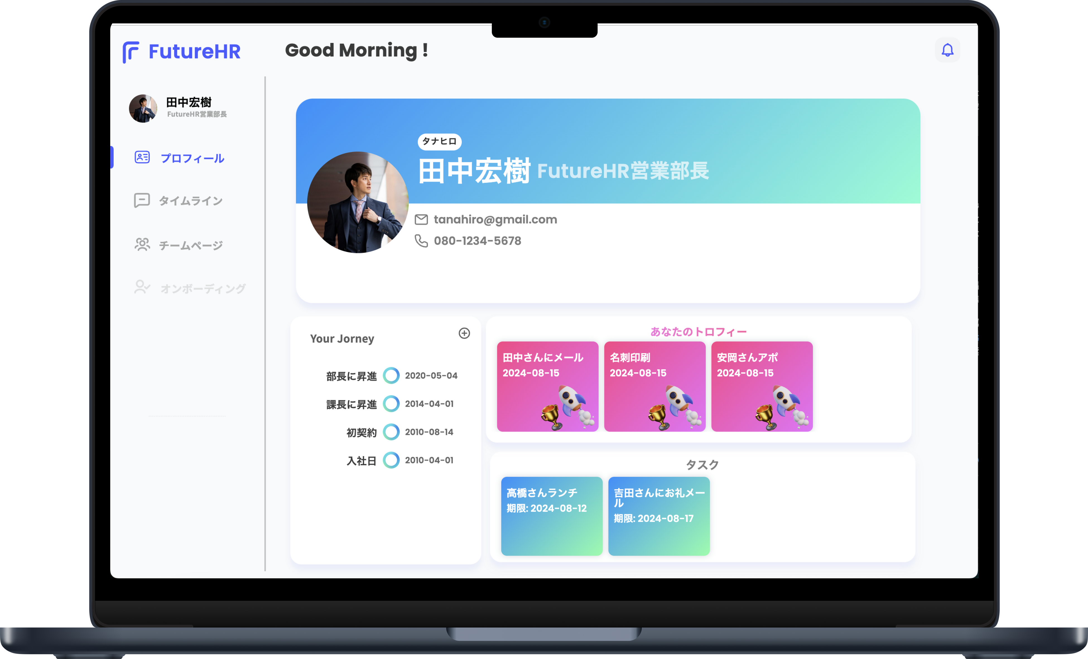The width and height of the screenshot is (1088, 659).
Task: Select the 部長に昇進 journey circle marker
Action: coord(391,376)
